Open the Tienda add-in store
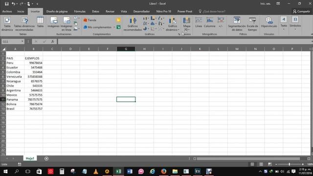Image resolution: width=313 pixels, height=176 pixels. pos(90,20)
